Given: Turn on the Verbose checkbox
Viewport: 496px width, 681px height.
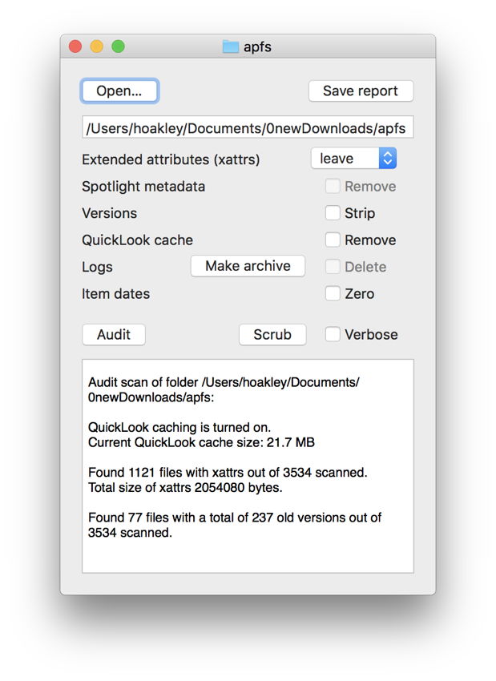Looking at the screenshot, I should tap(333, 335).
